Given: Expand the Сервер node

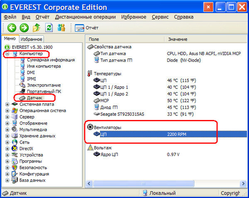Looking at the screenshot, I should click(x=7, y=117).
